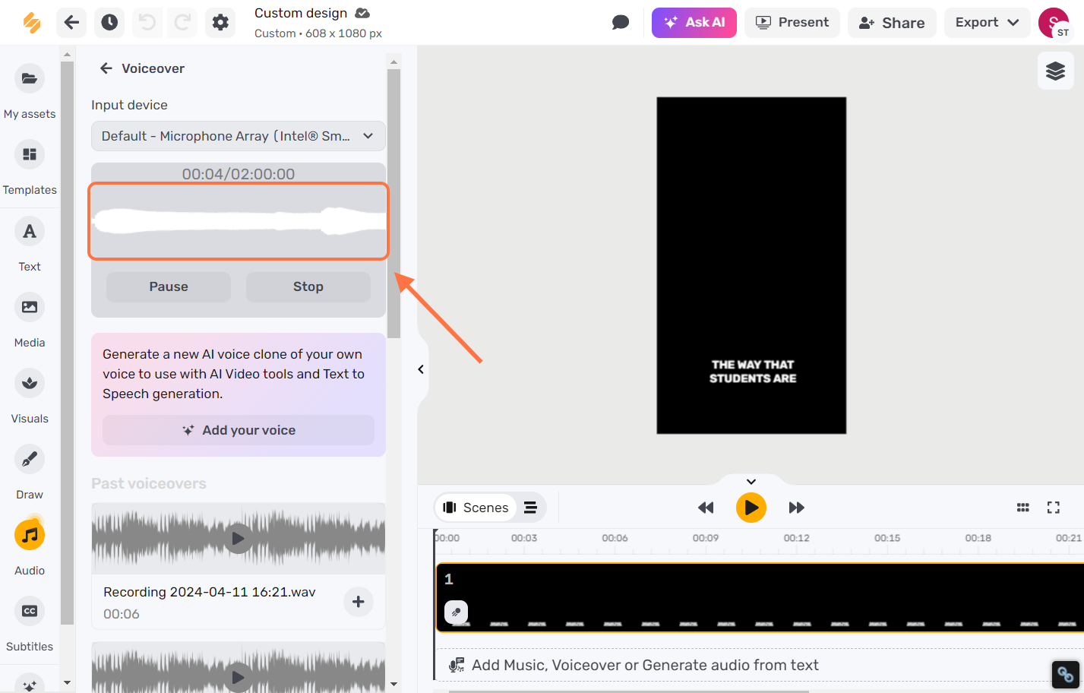Image resolution: width=1084 pixels, height=693 pixels.
Task: Open the layers panel icon
Action: pos(1055,71)
